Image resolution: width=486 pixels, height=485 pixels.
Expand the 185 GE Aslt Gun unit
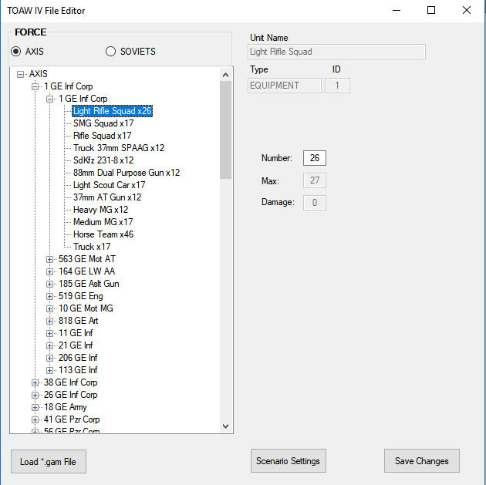click(x=49, y=284)
